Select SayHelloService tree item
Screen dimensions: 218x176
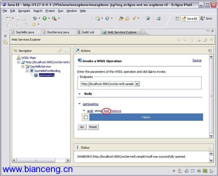tap(40, 66)
